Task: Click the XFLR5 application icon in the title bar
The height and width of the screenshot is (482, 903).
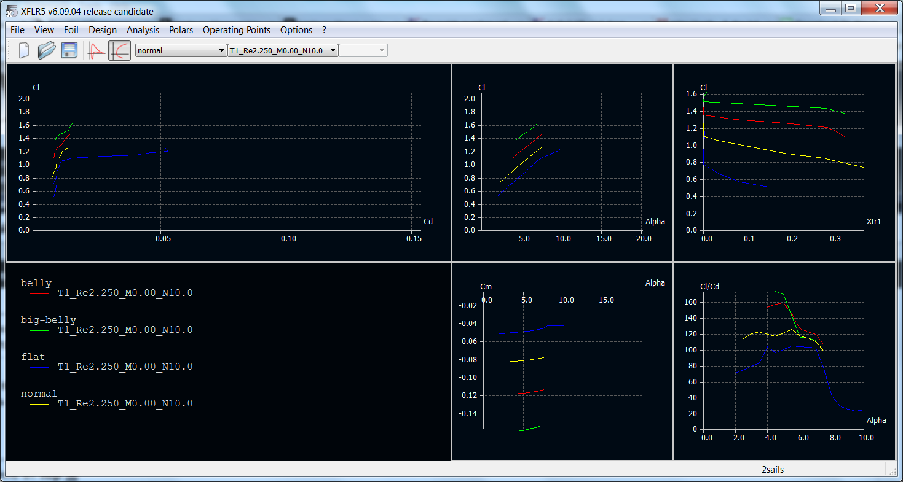Action: (10, 10)
